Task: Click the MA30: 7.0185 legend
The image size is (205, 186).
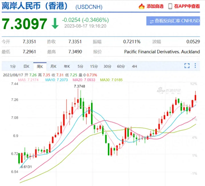Action: [111, 80]
